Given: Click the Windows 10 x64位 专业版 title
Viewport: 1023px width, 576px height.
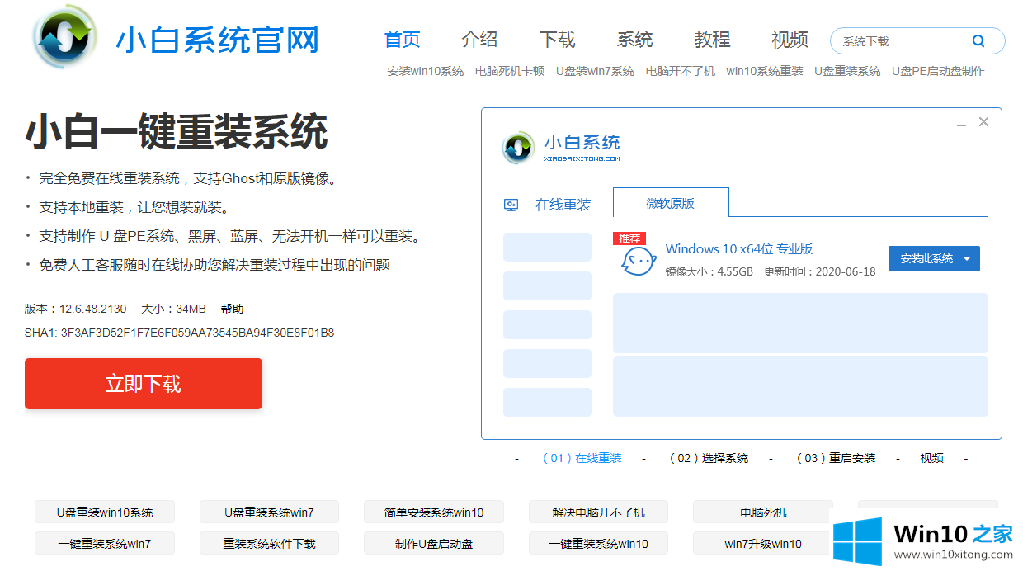Looking at the screenshot, I should tap(739, 248).
